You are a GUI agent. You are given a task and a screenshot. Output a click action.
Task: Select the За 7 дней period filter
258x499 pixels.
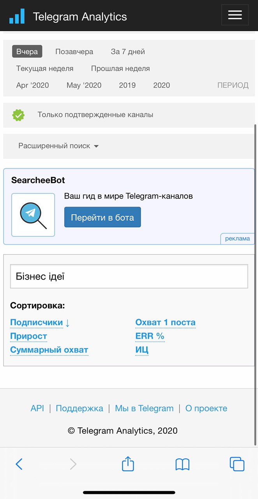pyautogui.click(x=128, y=51)
